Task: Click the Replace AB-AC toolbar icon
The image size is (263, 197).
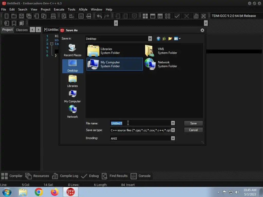Action: point(71,16)
